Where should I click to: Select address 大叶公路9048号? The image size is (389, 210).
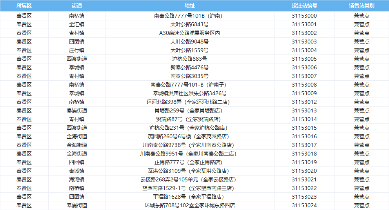pos(189,42)
